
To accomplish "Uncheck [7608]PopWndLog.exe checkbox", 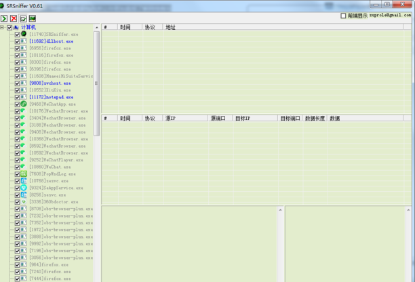I will click(17, 174).
